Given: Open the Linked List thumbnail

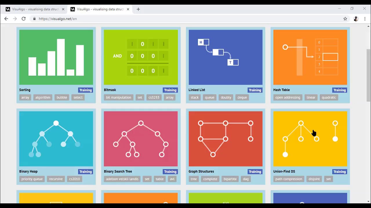Looking at the screenshot, I should tap(225, 57).
